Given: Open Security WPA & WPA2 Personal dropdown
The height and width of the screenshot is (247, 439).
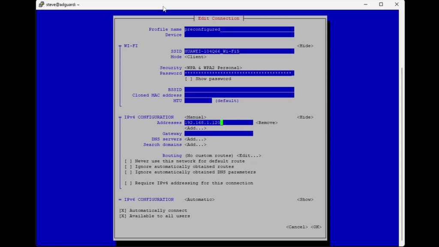Looking at the screenshot, I should click(x=213, y=68).
